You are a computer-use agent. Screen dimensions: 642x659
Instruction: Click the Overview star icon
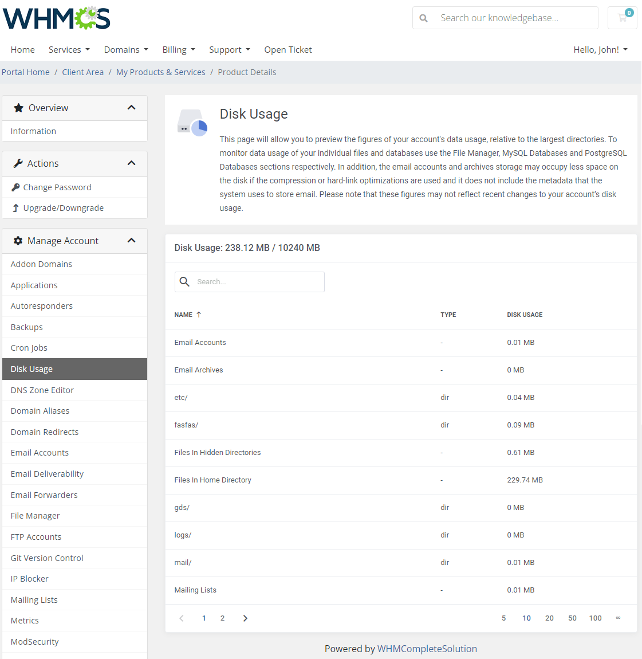pos(18,108)
